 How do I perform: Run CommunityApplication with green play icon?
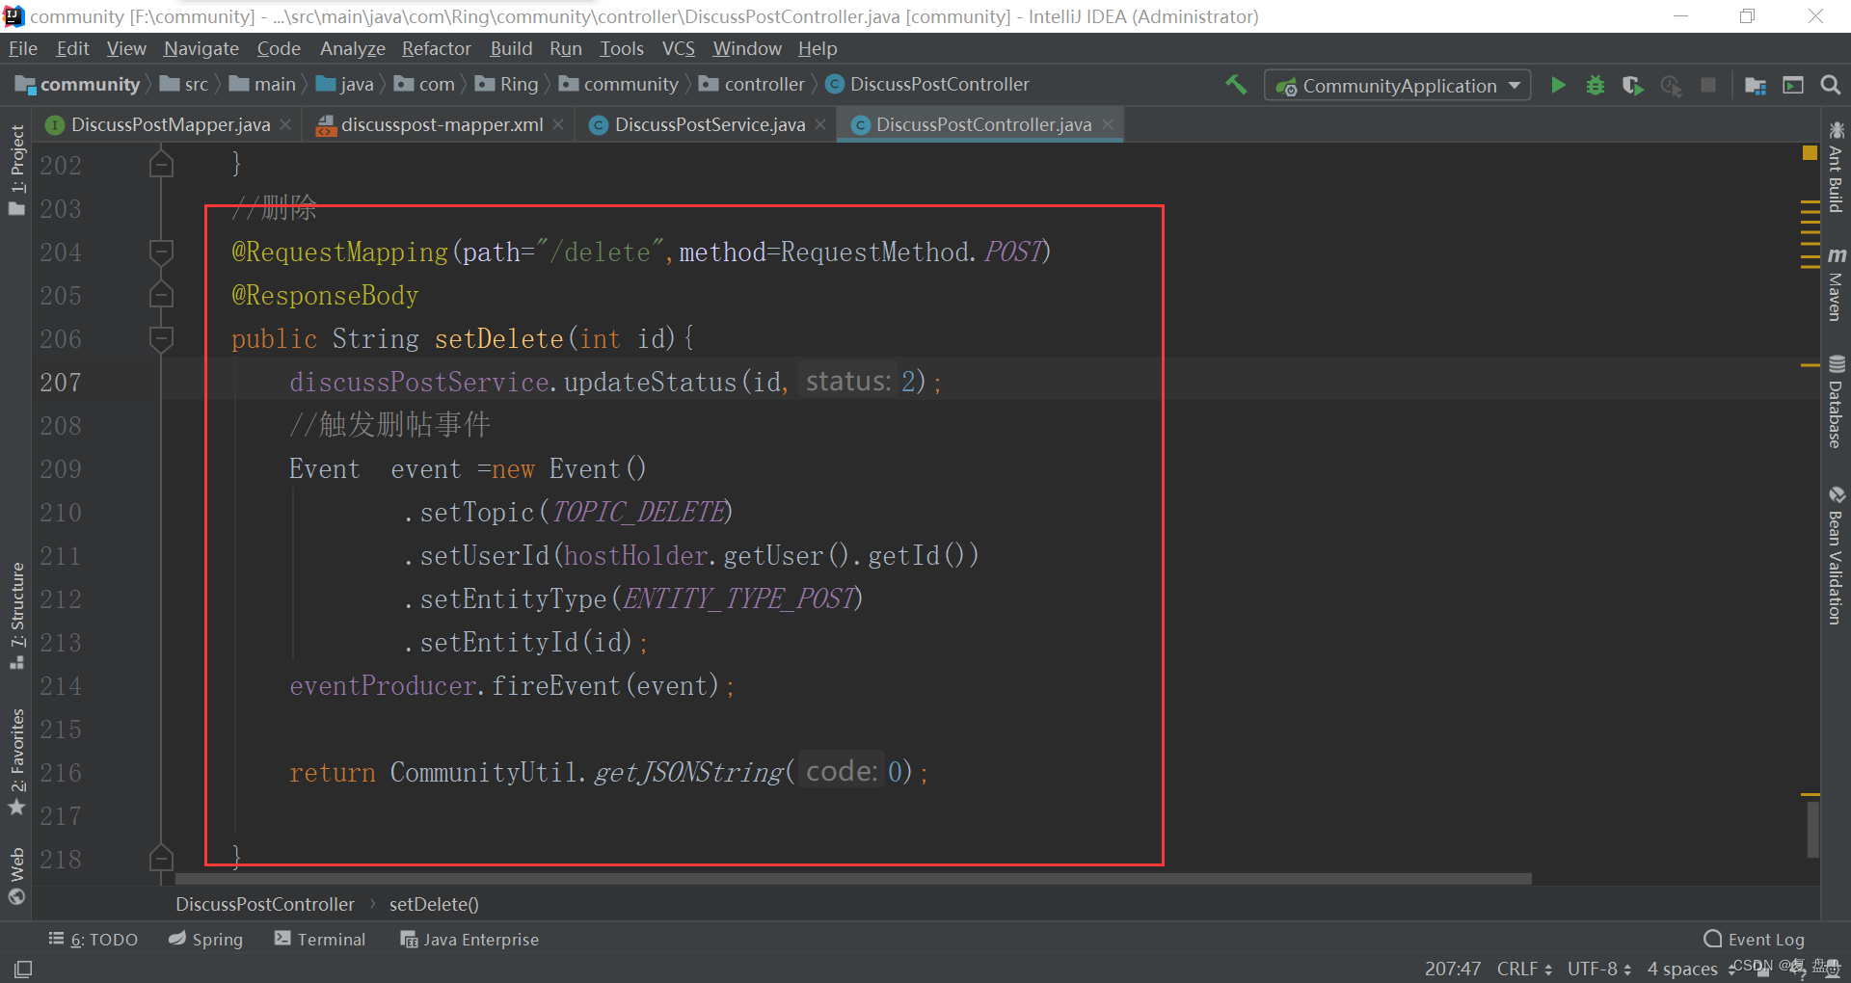click(x=1558, y=85)
